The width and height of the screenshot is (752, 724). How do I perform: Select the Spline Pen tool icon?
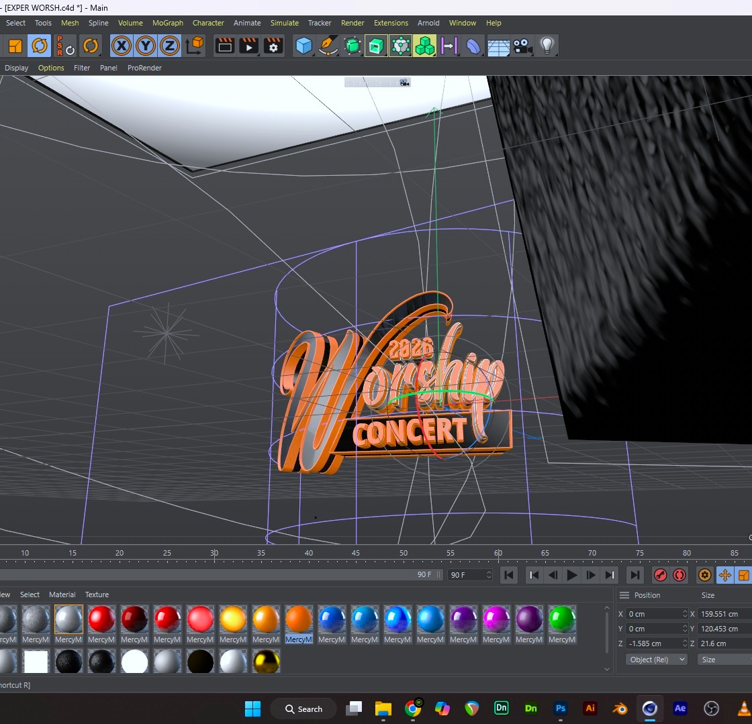[x=328, y=46]
